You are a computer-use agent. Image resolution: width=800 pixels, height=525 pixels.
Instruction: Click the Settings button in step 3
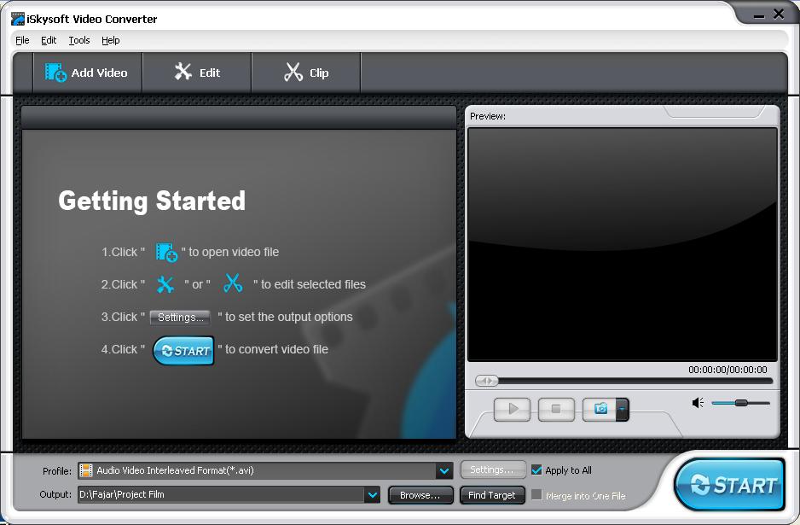pyautogui.click(x=180, y=318)
